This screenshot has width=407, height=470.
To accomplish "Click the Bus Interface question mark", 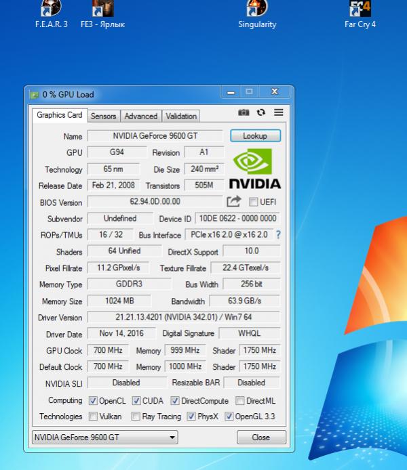I will pos(278,235).
